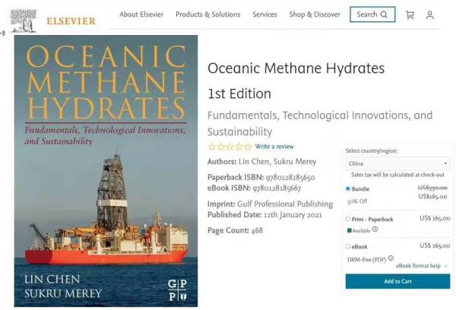Open the shopping cart icon

(x=410, y=15)
